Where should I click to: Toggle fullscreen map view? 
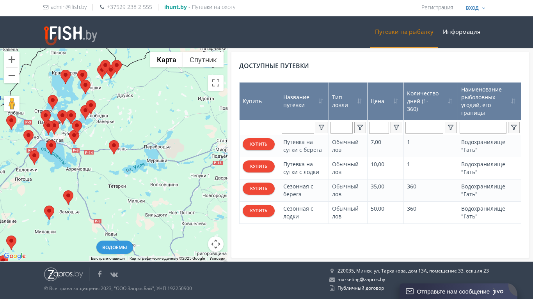[216, 83]
